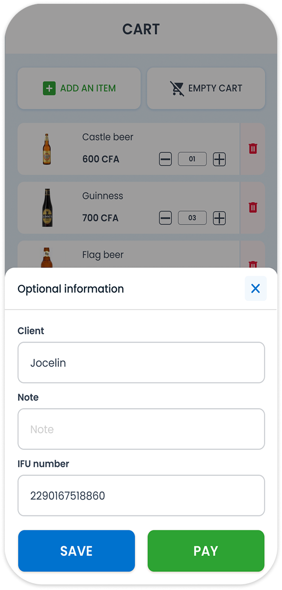Image resolution: width=282 pixels, height=590 pixels.
Task: Focus the Client field containing Jocelin
Action: (x=141, y=363)
